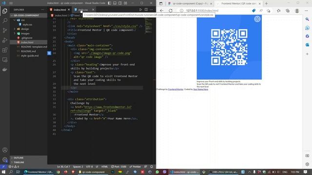Open style-guide.md in Explorer

tap(28, 56)
